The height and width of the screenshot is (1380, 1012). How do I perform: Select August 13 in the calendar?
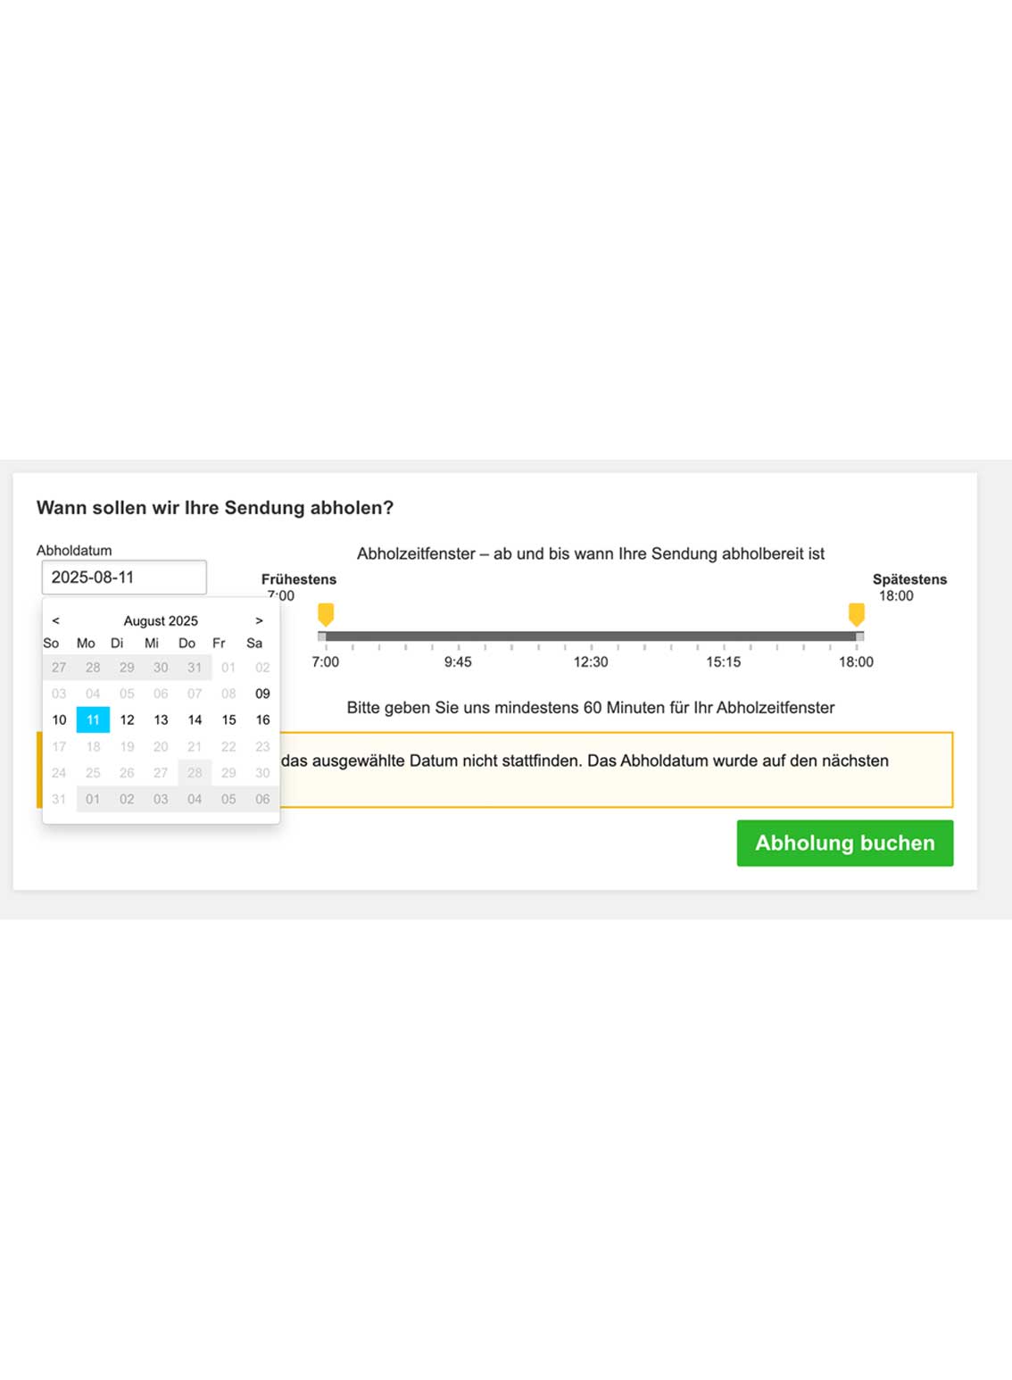(x=161, y=719)
